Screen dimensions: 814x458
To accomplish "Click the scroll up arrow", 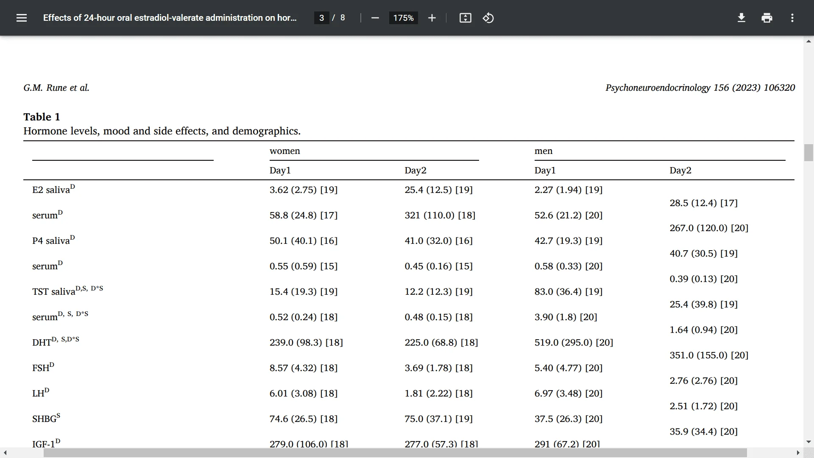I will tap(808, 41).
